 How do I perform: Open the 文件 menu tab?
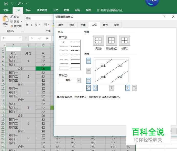click(x=6, y=10)
